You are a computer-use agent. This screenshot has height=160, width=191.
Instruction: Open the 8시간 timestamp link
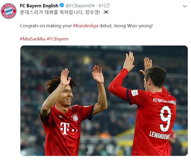coord(104,6)
